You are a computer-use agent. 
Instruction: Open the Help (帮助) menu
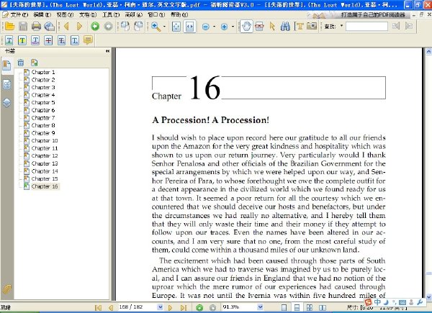pyautogui.click(x=179, y=14)
